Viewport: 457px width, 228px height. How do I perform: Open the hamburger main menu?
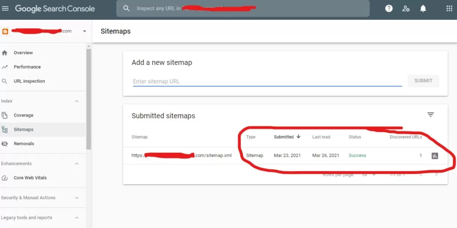(5, 8)
